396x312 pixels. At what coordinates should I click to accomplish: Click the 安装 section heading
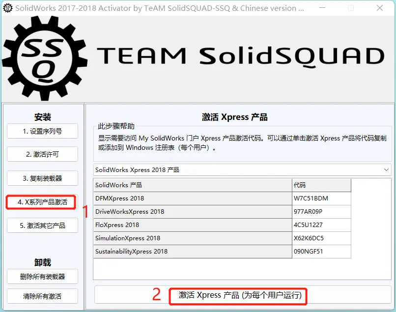click(43, 117)
